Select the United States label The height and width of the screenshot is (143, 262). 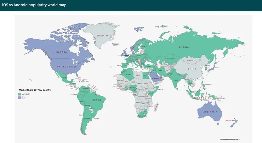coord(67,67)
